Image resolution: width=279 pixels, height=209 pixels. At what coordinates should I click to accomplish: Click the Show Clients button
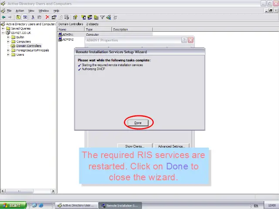(x=135, y=146)
